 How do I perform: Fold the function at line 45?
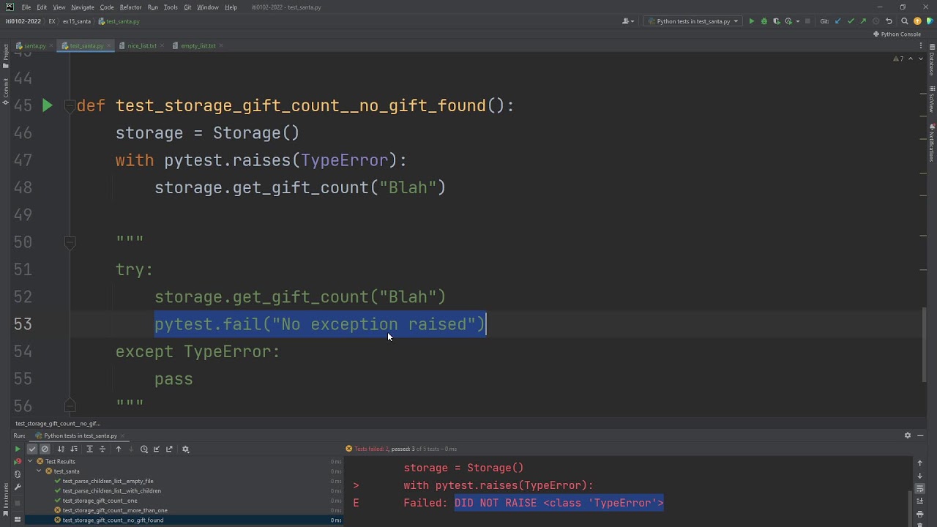point(70,106)
